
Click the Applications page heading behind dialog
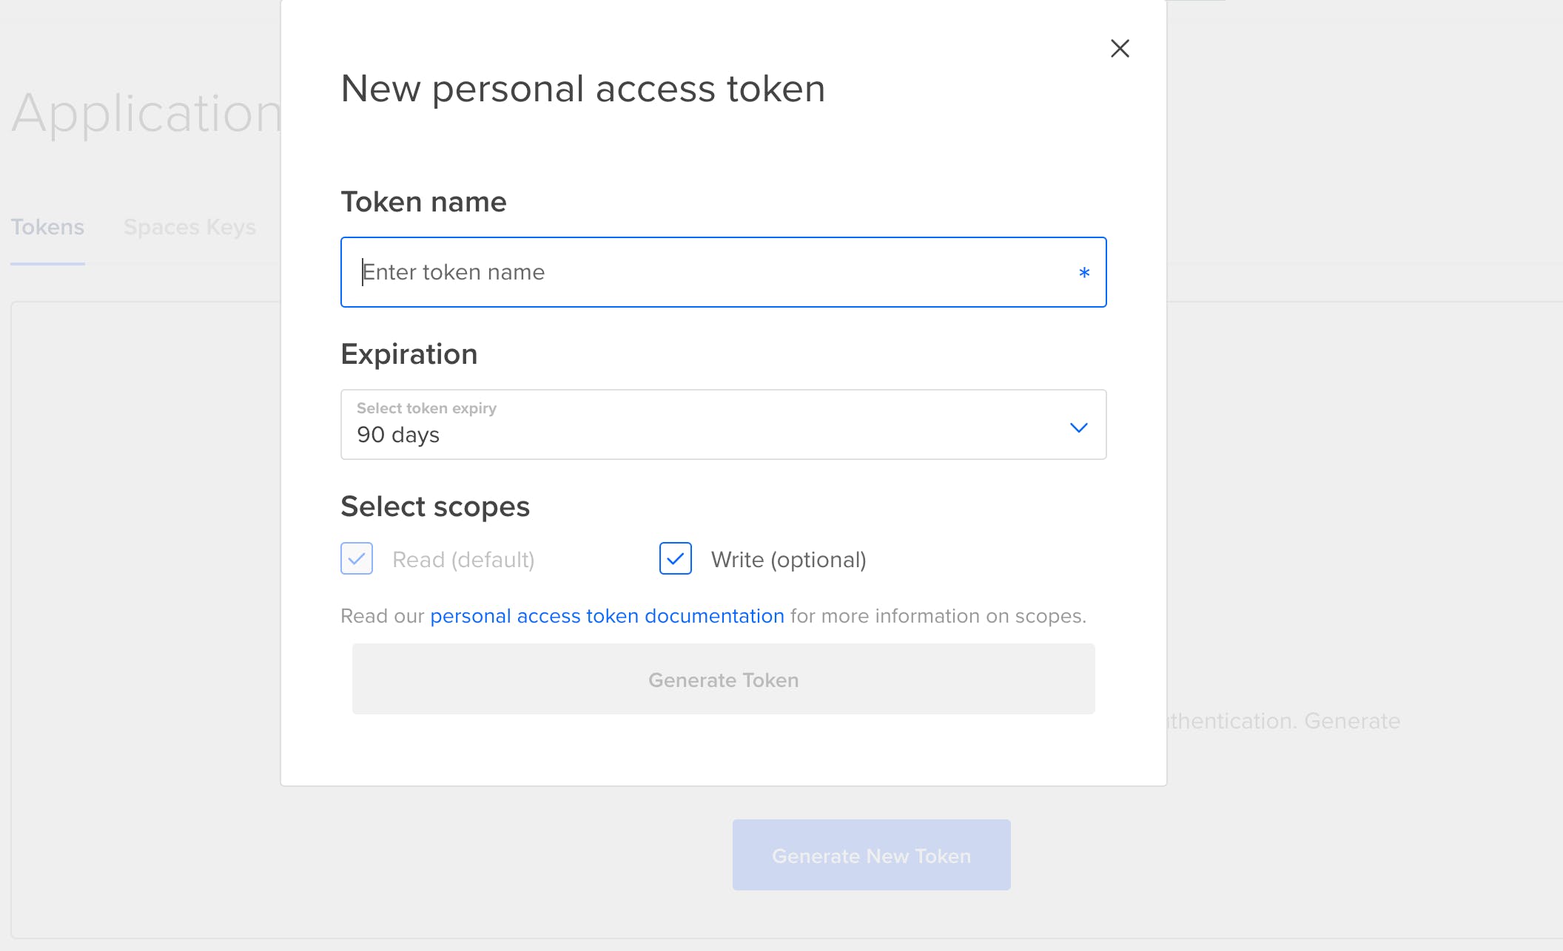click(147, 114)
